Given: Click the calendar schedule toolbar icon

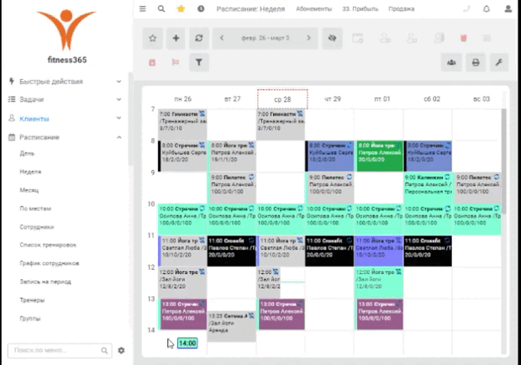Looking at the screenshot, I should [x=358, y=38].
